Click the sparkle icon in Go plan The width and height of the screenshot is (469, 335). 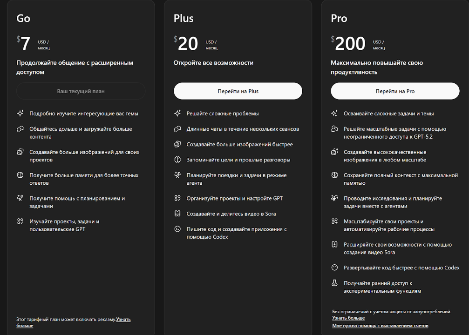[20, 113]
